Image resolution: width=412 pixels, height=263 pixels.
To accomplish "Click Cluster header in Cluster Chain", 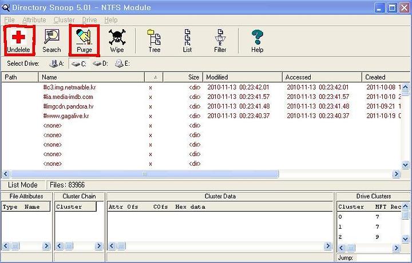I will [76, 207].
